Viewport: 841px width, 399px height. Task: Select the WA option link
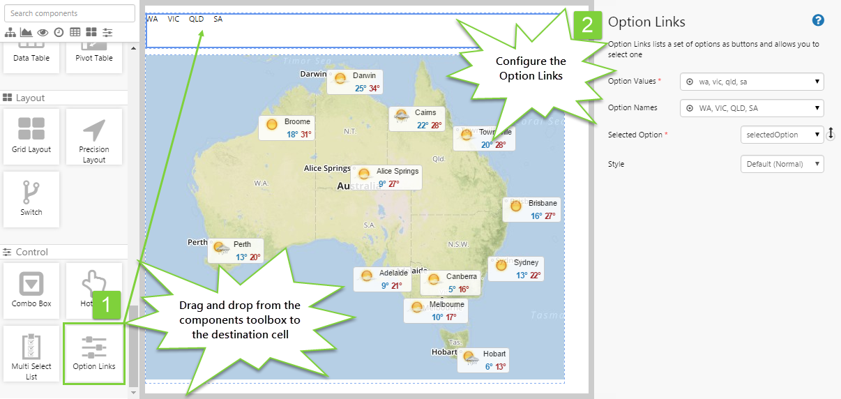click(152, 19)
